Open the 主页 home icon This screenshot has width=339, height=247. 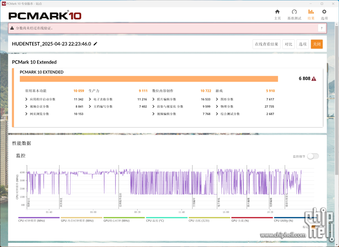click(277, 12)
